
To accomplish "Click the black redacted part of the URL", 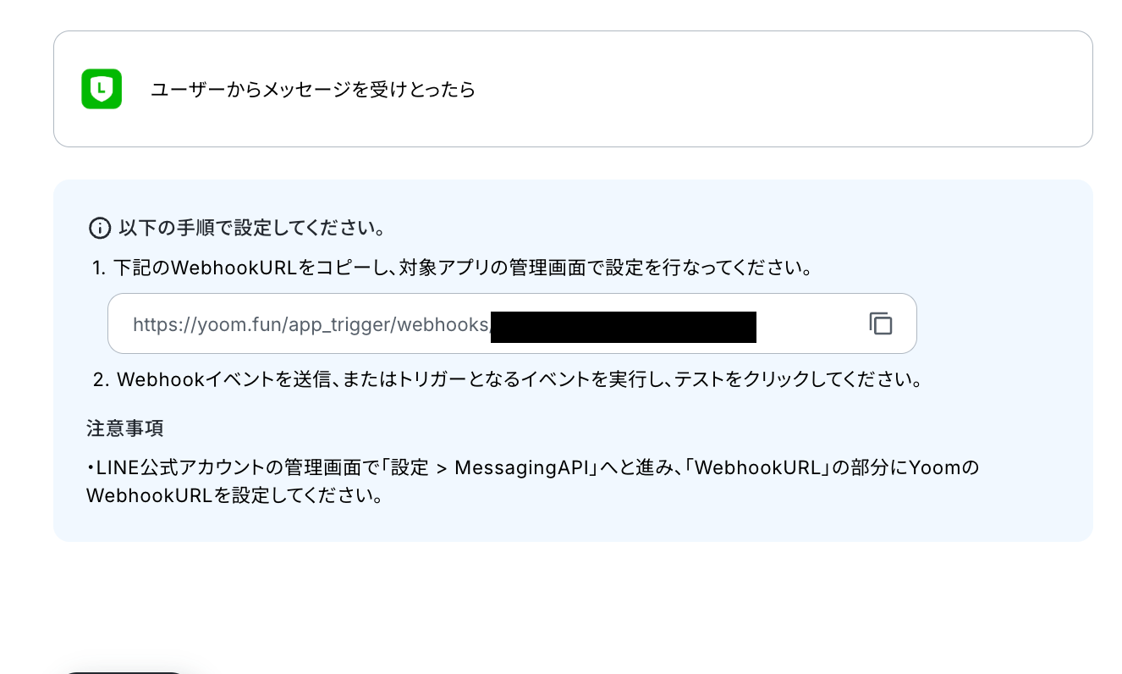I will coord(623,327).
